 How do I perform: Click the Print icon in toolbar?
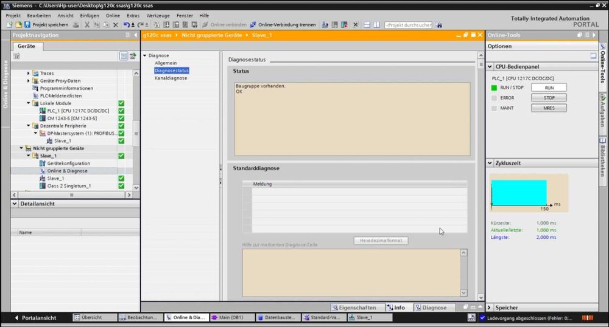(76, 25)
